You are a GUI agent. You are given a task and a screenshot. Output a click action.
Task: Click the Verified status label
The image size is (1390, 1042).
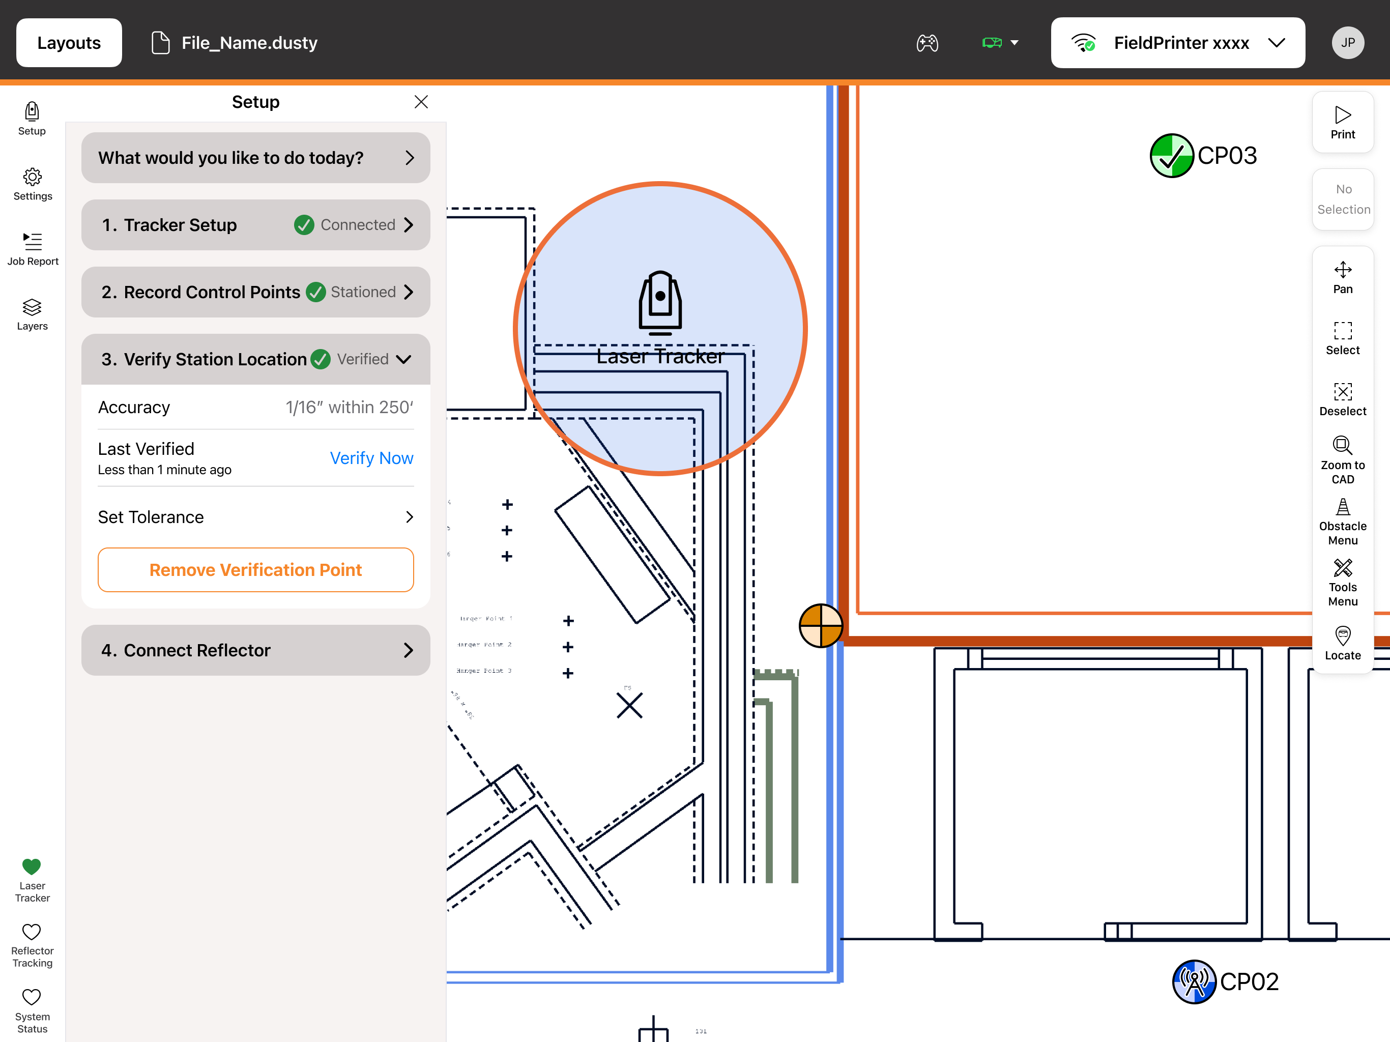[x=363, y=360]
